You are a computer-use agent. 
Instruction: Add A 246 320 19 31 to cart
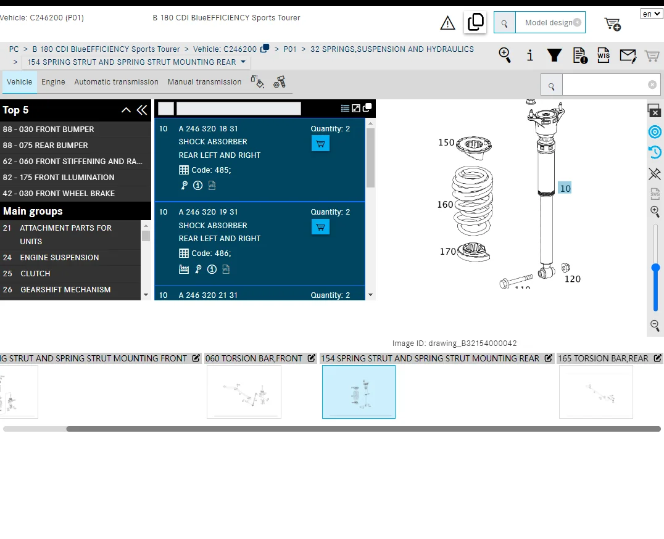pos(320,227)
